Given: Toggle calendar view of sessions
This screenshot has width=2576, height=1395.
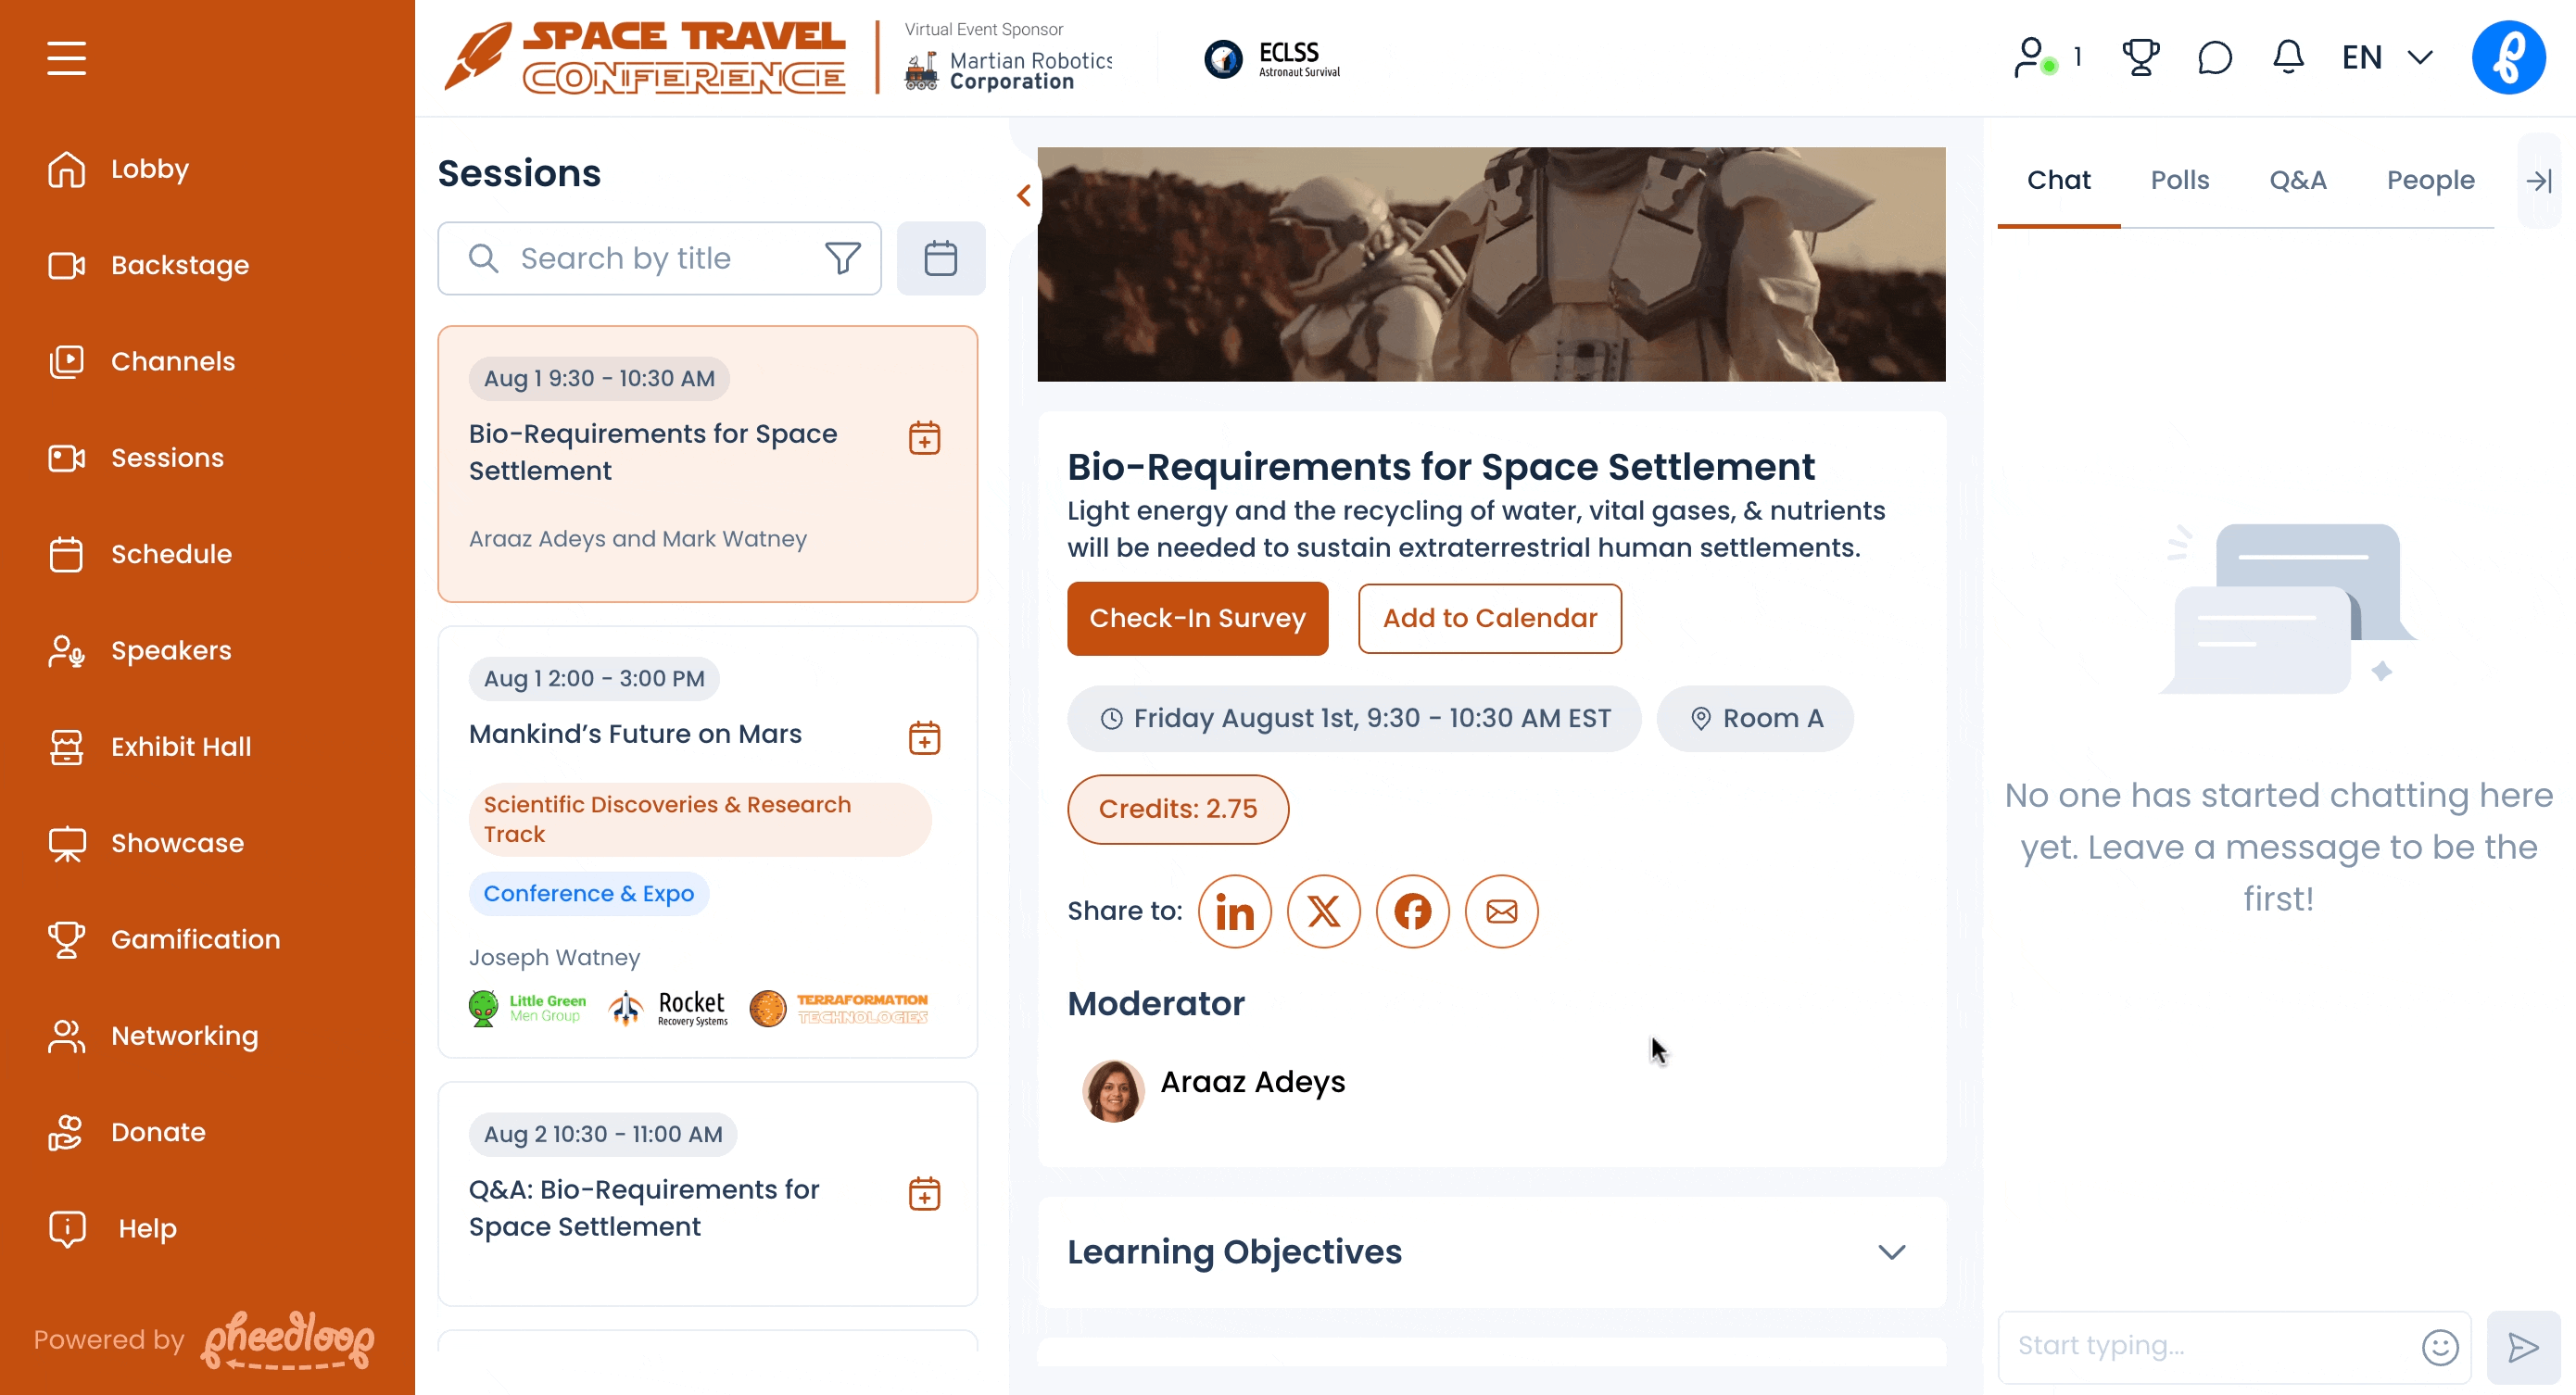Looking at the screenshot, I should pyautogui.click(x=940, y=258).
